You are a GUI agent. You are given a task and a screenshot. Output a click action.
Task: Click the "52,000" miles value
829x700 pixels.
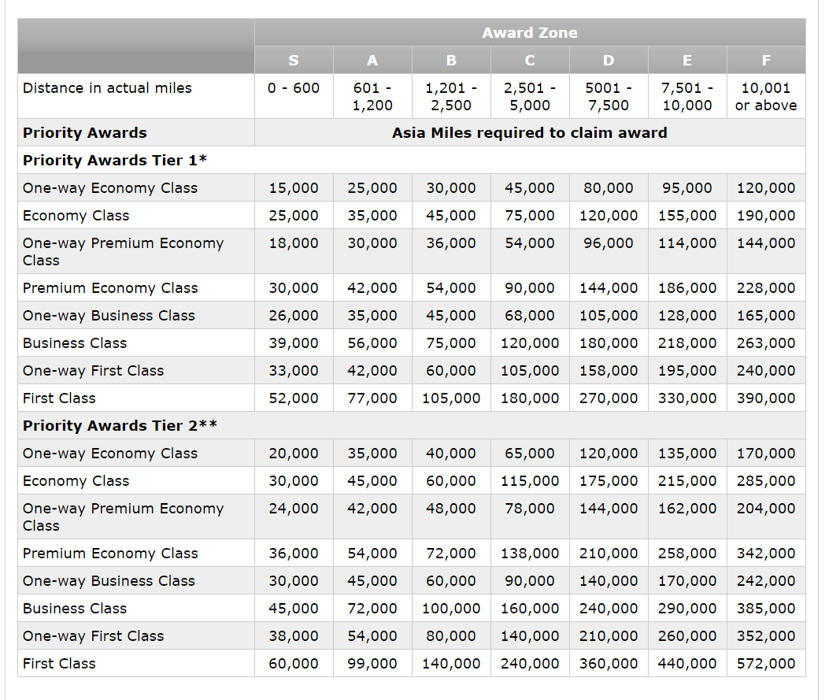pos(294,398)
